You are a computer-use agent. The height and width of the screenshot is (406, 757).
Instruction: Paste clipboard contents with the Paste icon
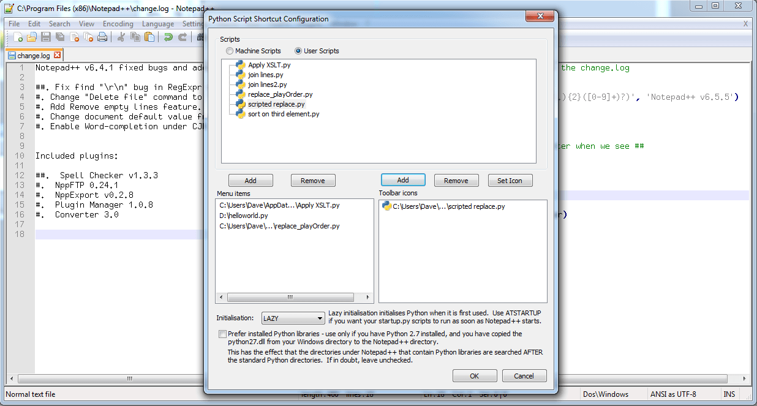(149, 37)
